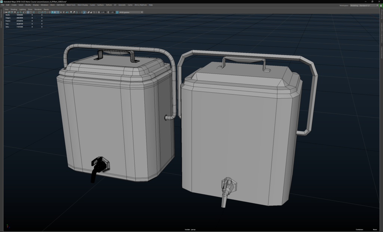Click the workspace lock icon
Image resolution: width=383 pixels, height=232 pixels.
(380, 5)
